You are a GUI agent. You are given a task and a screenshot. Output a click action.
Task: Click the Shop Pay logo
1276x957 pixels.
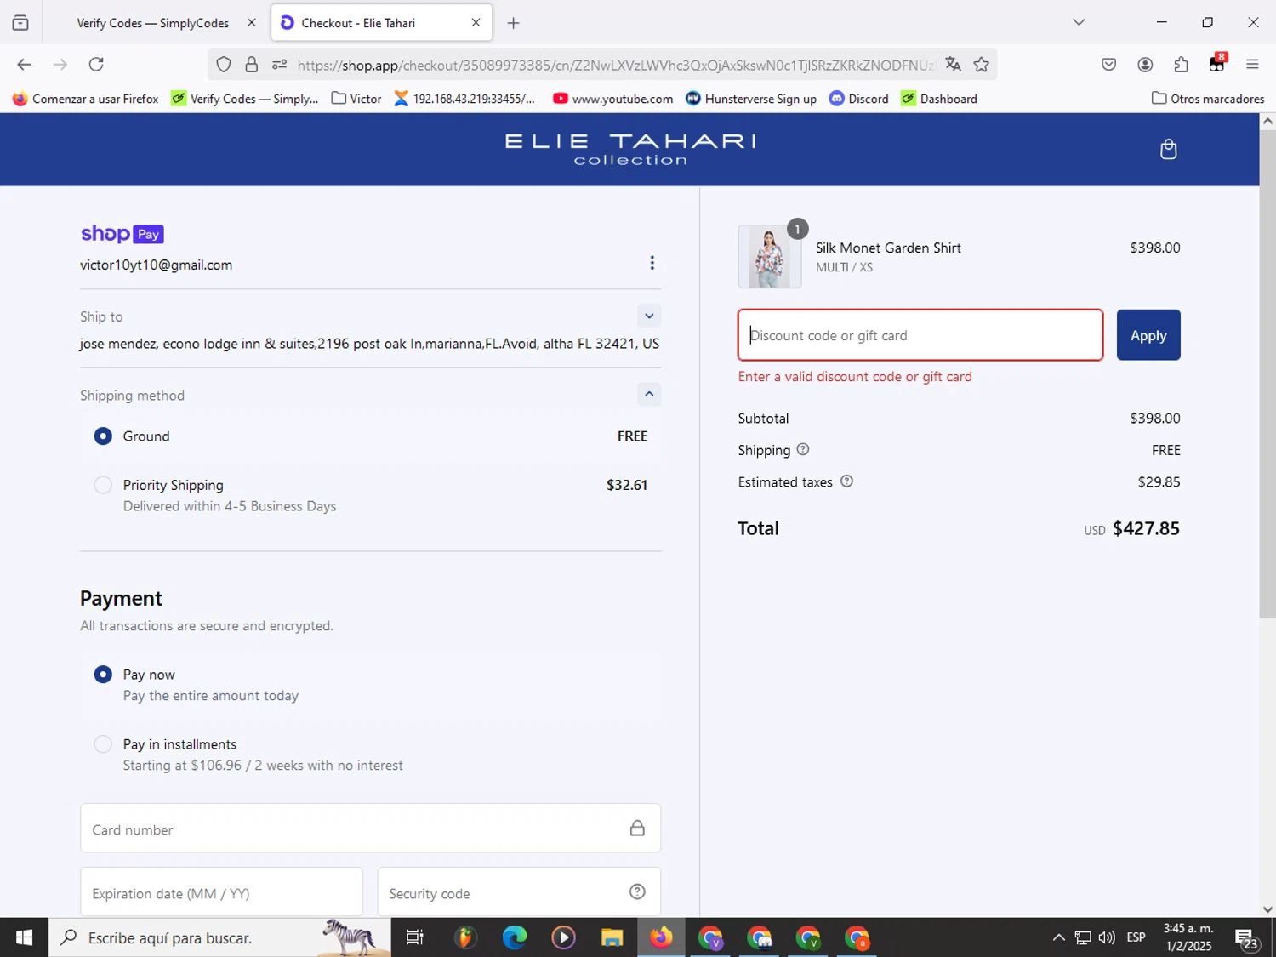click(122, 234)
